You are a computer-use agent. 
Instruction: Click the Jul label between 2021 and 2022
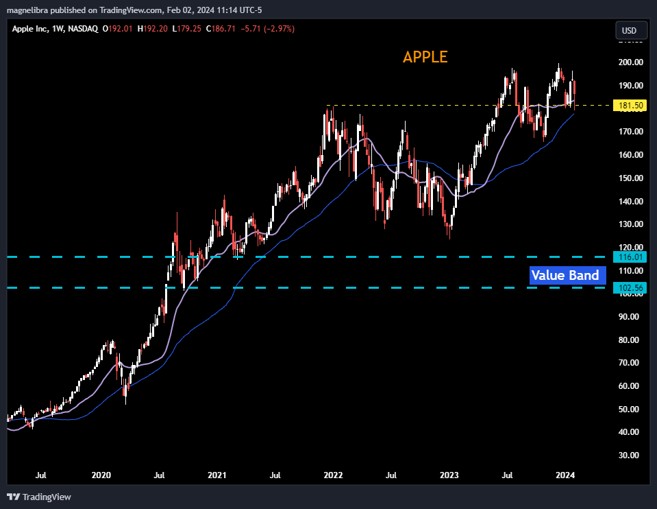click(275, 475)
